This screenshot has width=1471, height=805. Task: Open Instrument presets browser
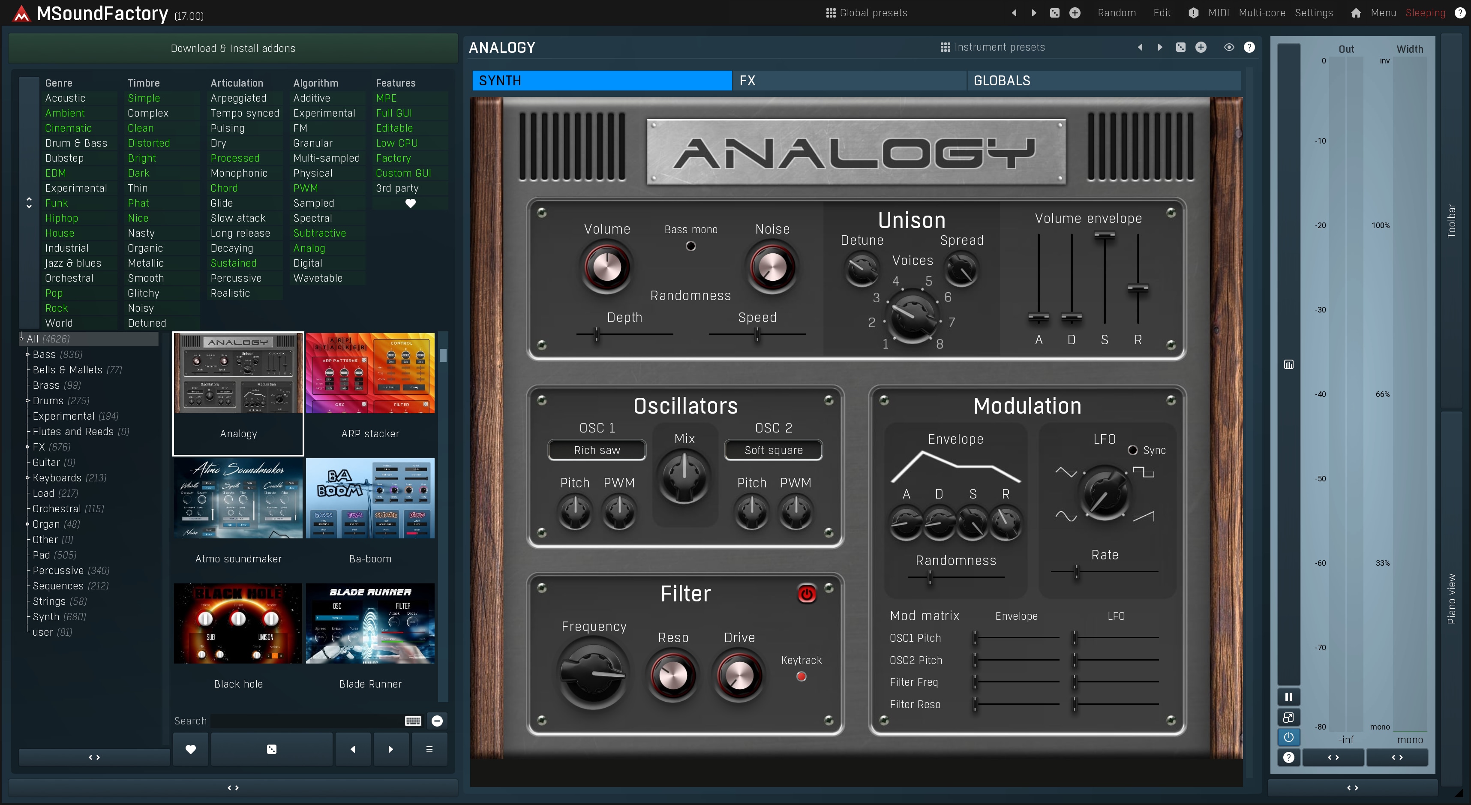click(993, 48)
